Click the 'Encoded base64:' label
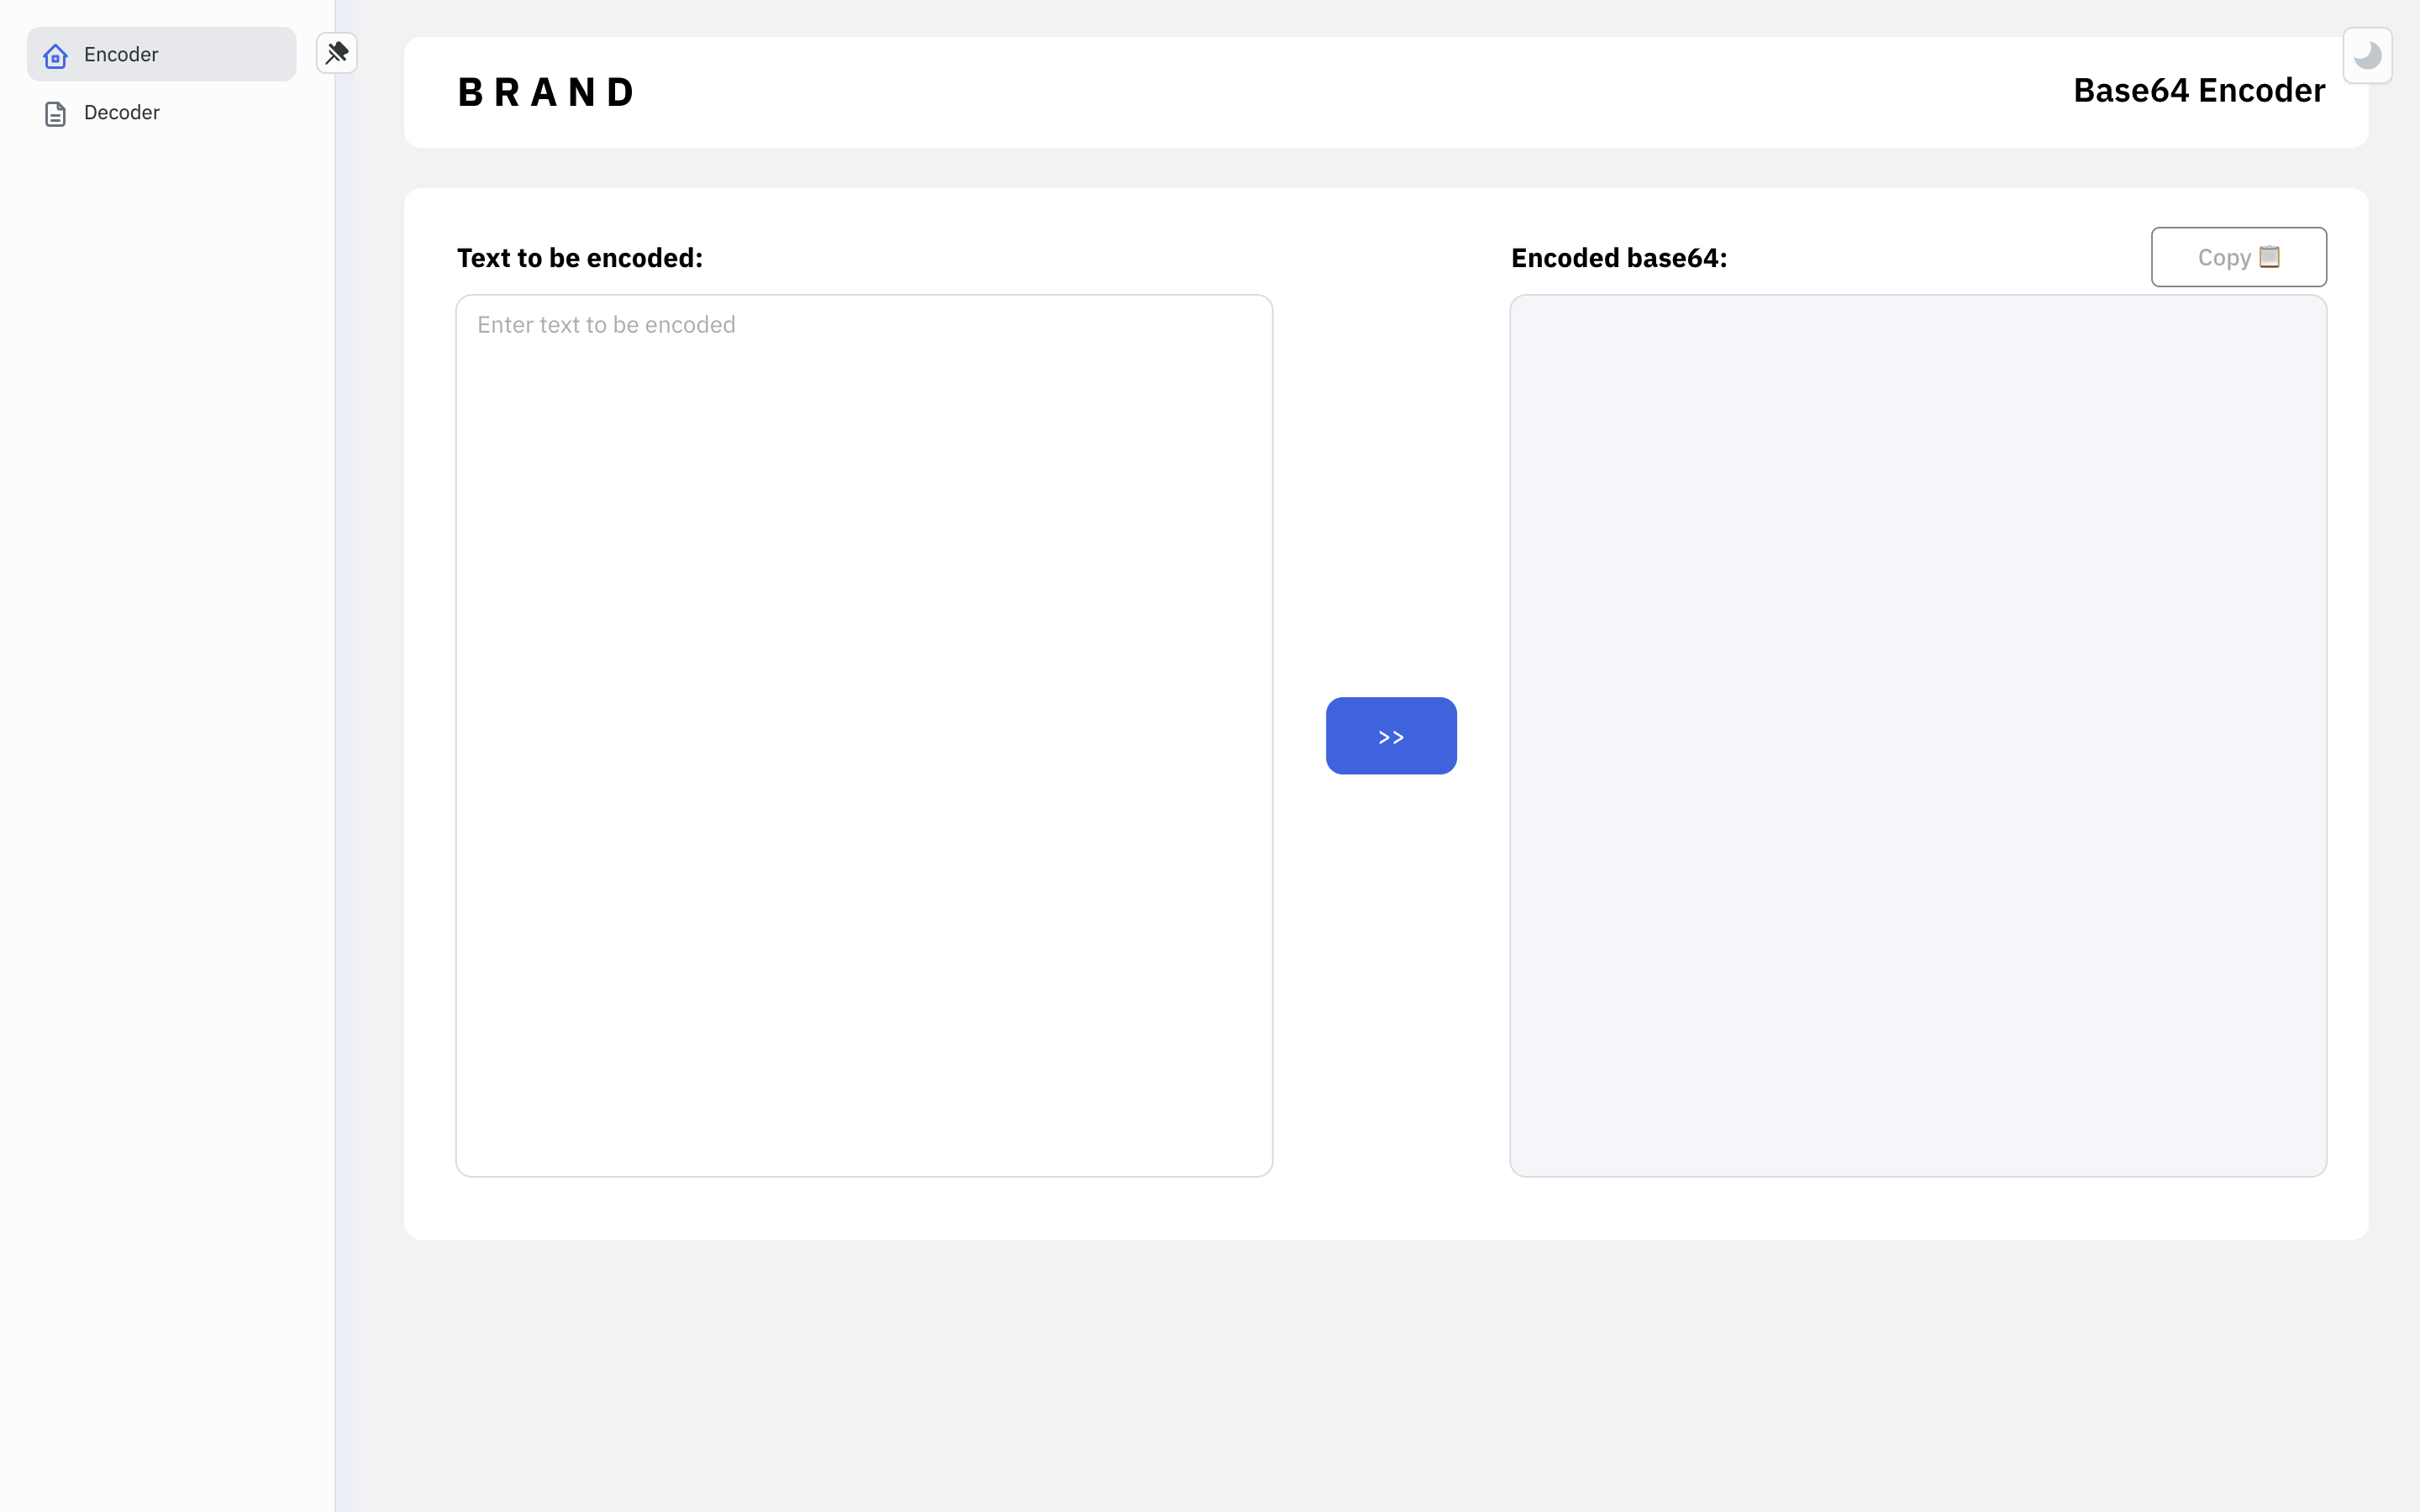The width and height of the screenshot is (2420, 1512). [x=1619, y=258]
